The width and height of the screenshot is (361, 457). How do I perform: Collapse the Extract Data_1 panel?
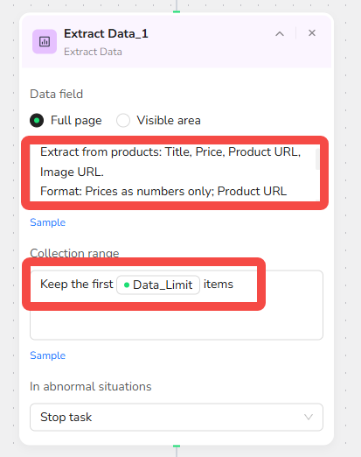[x=280, y=34]
